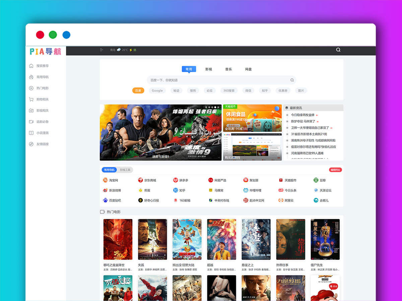Select the 百度 search engine pill
The image size is (402, 301).
(x=138, y=91)
